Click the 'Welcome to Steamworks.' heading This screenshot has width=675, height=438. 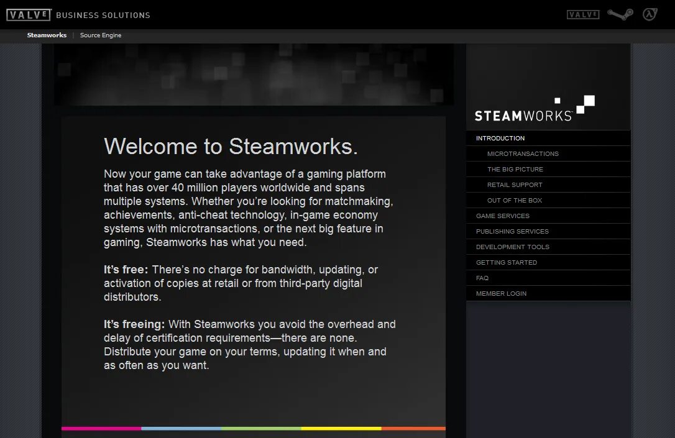(231, 146)
